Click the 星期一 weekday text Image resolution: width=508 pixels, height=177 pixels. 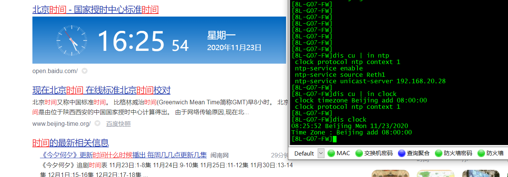[221, 36]
